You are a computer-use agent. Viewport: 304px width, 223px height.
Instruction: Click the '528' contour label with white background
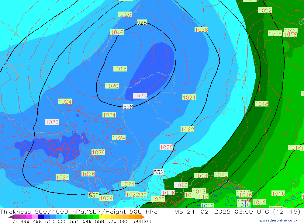[128, 107]
